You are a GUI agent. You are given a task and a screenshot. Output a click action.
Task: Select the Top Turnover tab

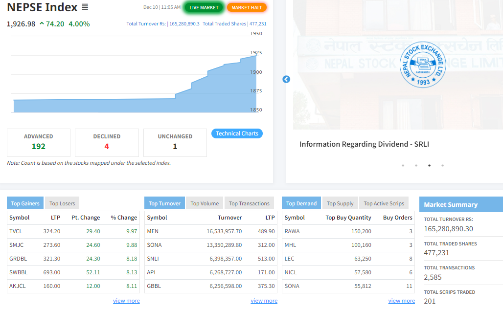164,203
